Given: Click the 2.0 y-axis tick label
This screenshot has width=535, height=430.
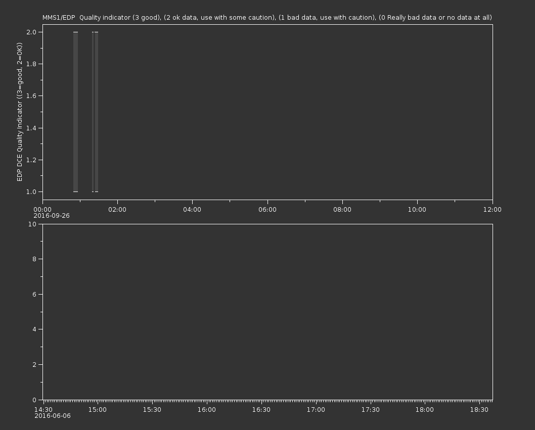Looking at the screenshot, I should (31, 32).
